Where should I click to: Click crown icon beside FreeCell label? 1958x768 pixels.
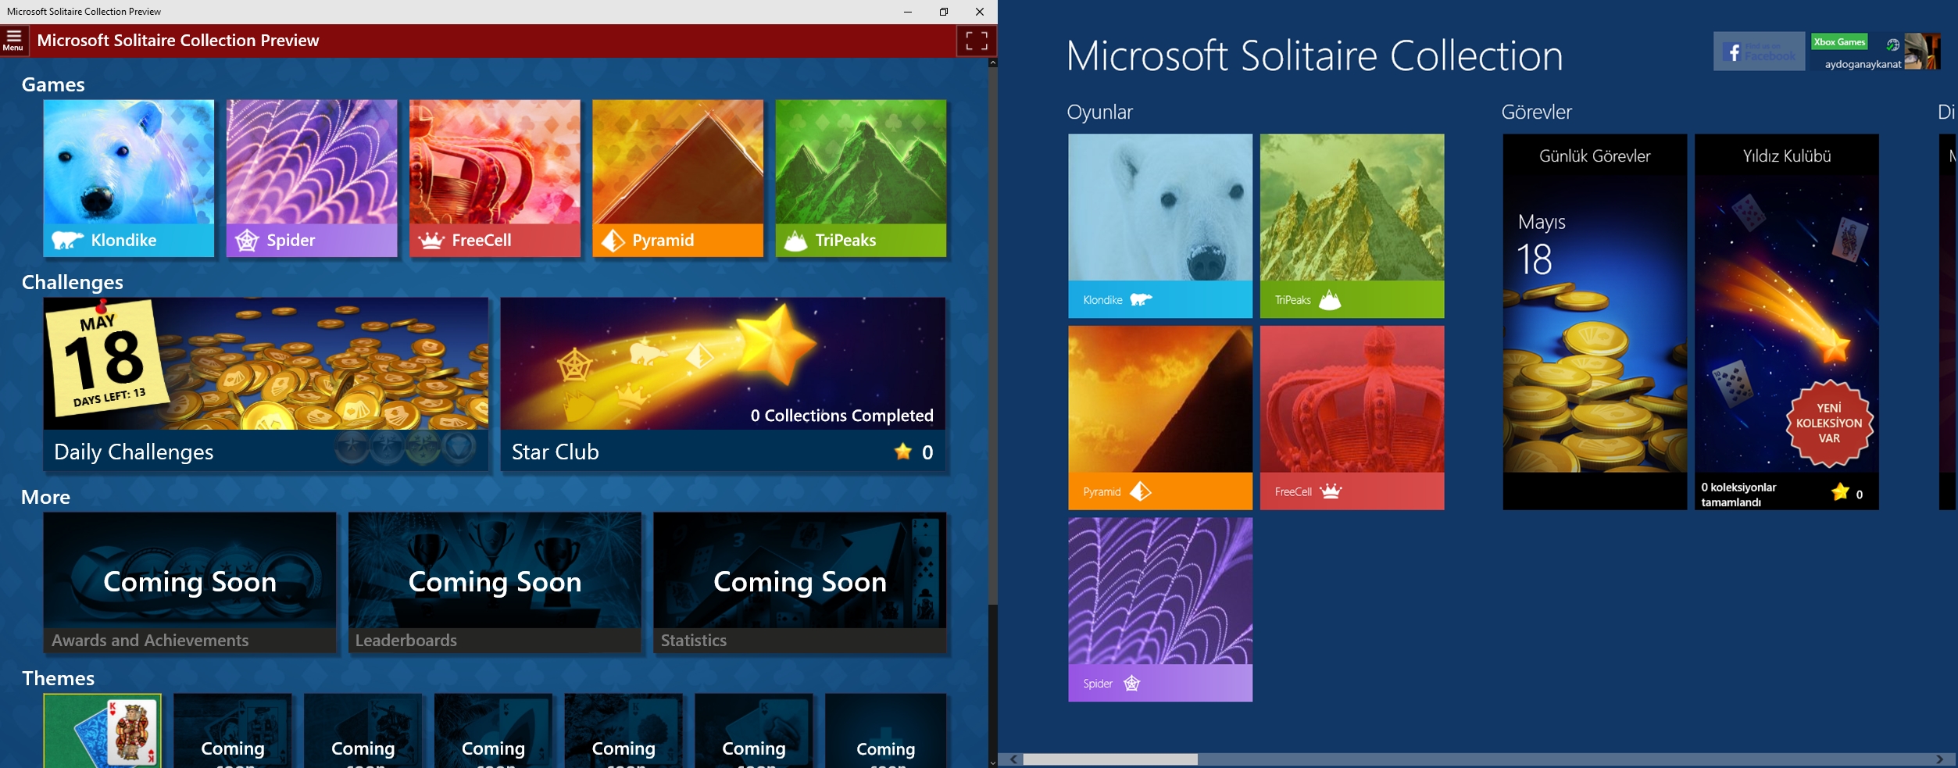point(431,240)
